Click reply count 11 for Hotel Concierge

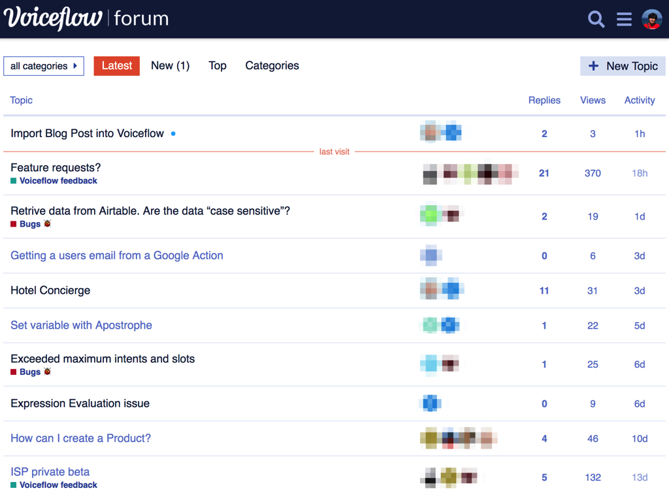click(x=544, y=291)
